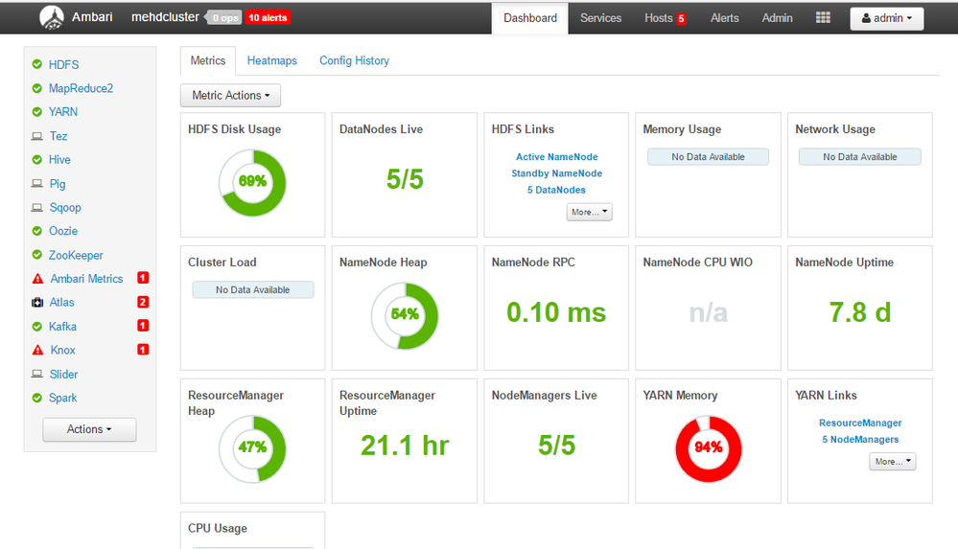Click the green check icon beside MapReduce2
This screenshot has width=958, height=549.
coord(37,88)
